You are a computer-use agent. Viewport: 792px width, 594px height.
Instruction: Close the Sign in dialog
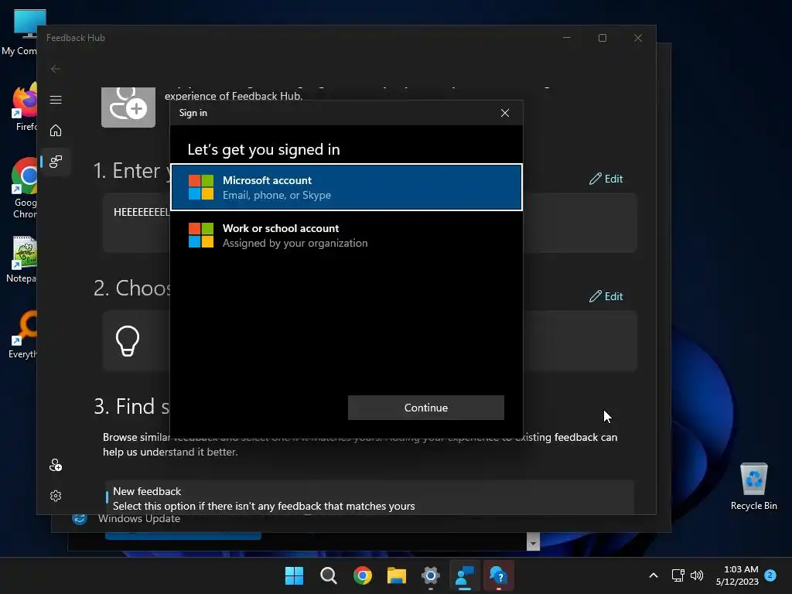(504, 113)
